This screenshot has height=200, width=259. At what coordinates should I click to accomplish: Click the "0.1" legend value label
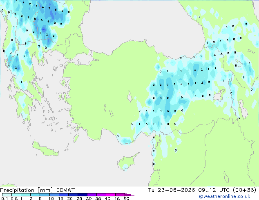(4, 198)
